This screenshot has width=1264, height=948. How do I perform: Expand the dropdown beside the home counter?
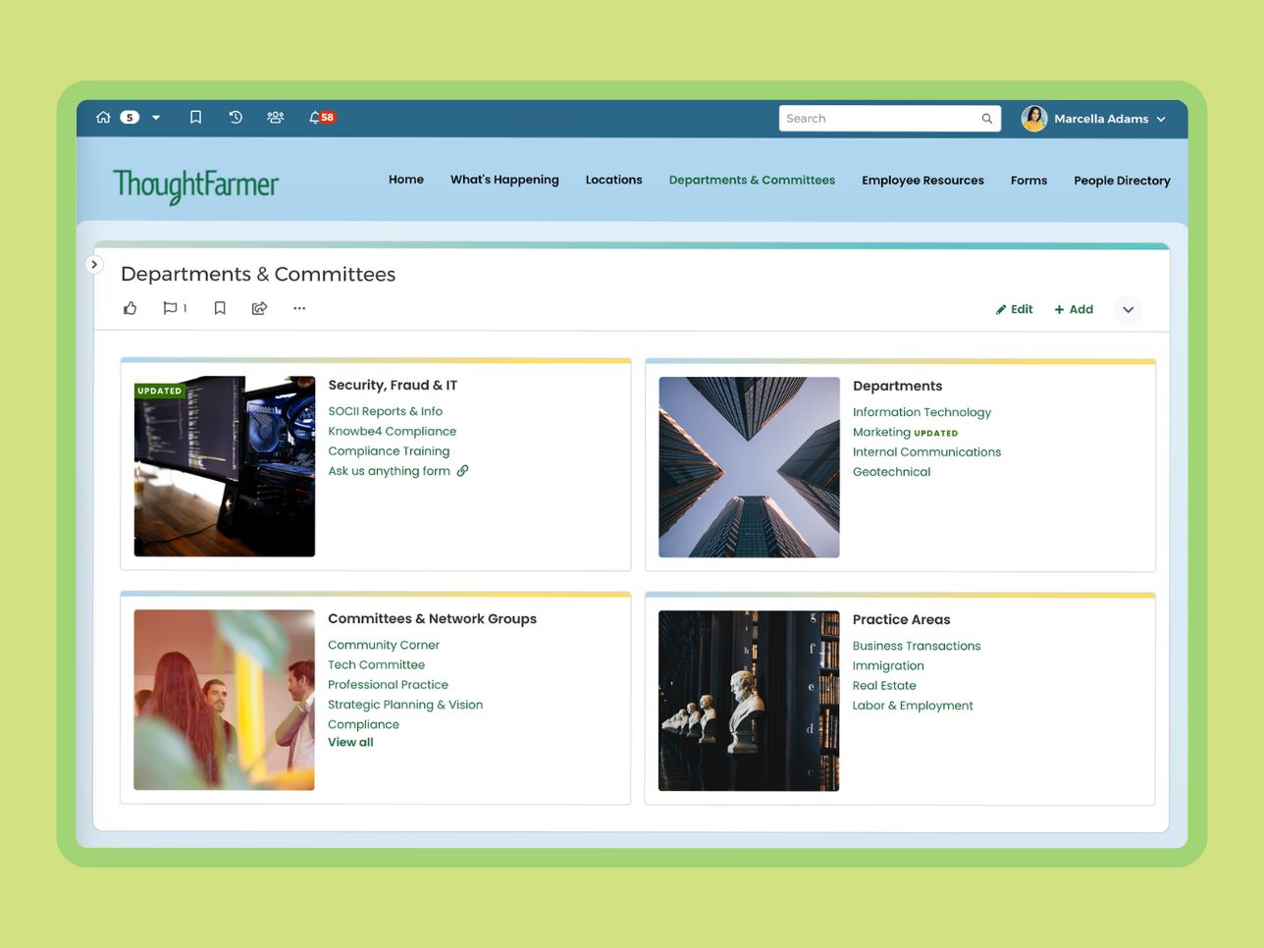pos(156,117)
